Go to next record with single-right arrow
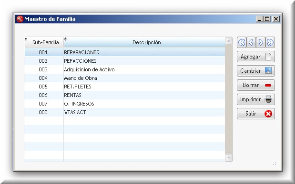 pos(261,42)
